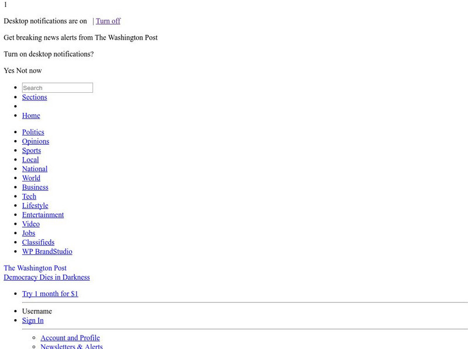Click The Washington Post title link
468x349 pixels.
point(35,268)
